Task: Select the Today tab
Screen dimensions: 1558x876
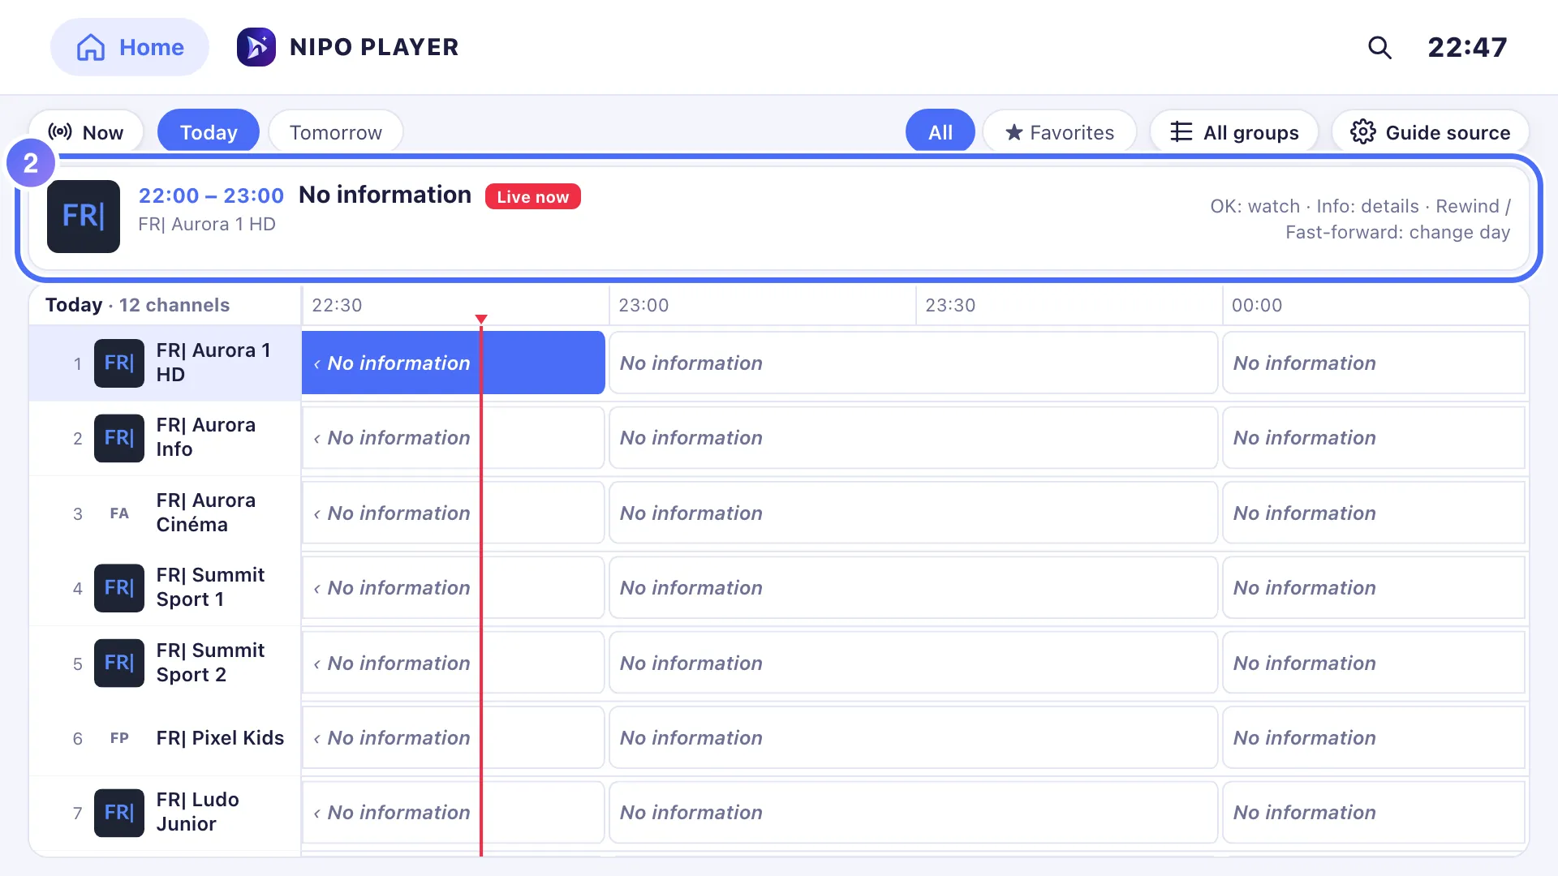Action: [209, 132]
